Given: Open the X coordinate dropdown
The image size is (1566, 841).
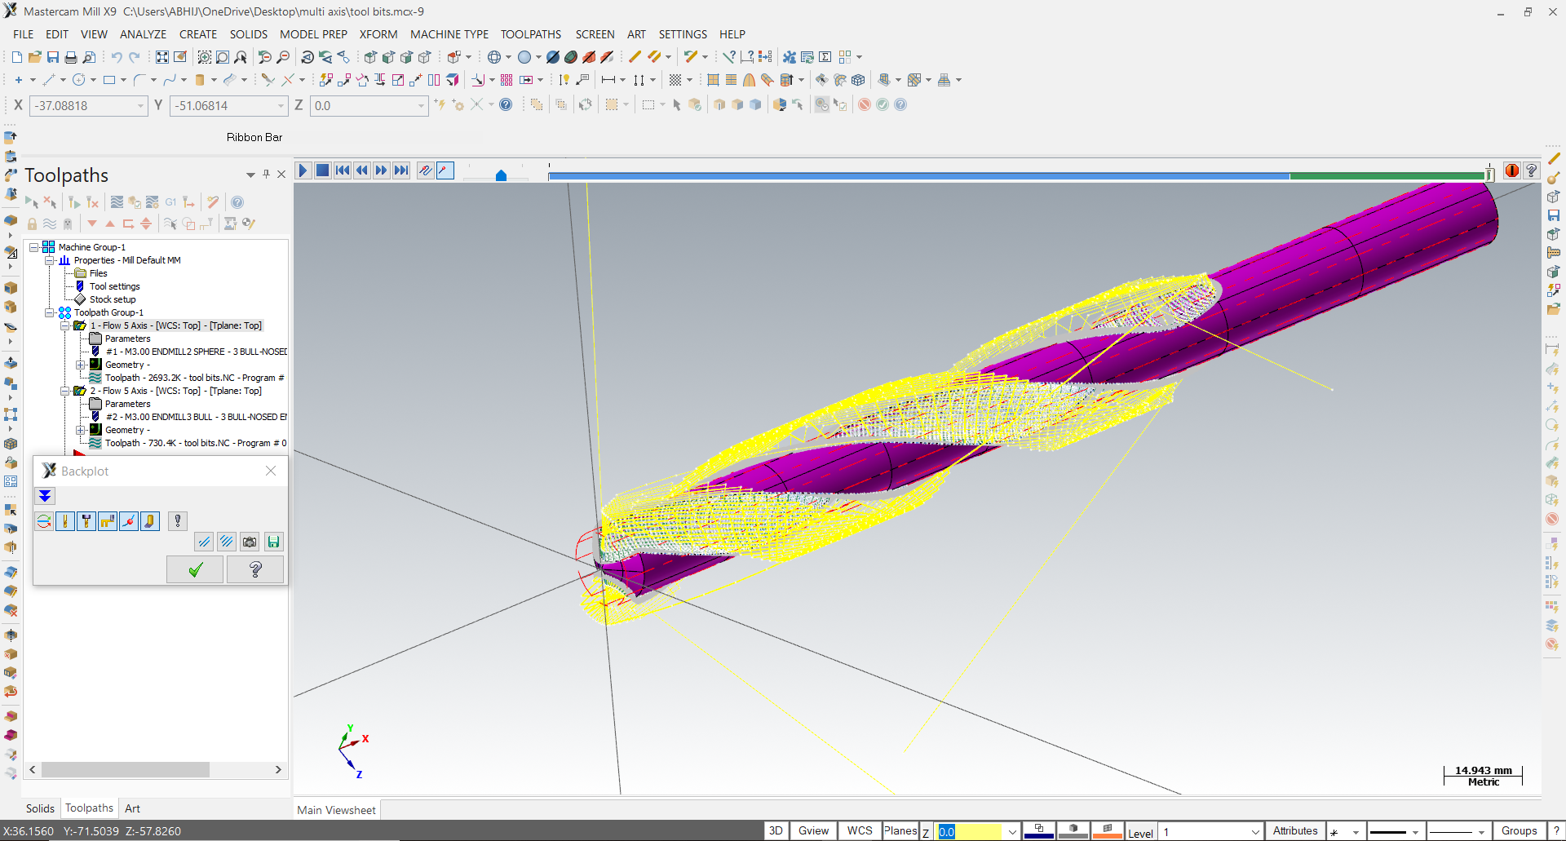Looking at the screenshot, I should click(140, 105).
